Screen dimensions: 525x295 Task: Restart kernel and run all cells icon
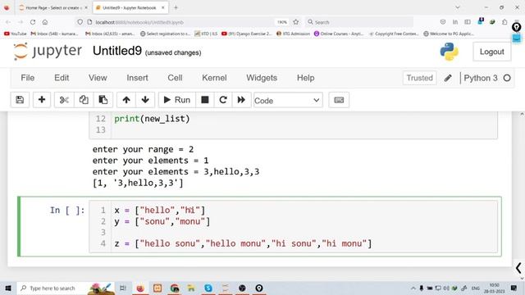point(241,100)
